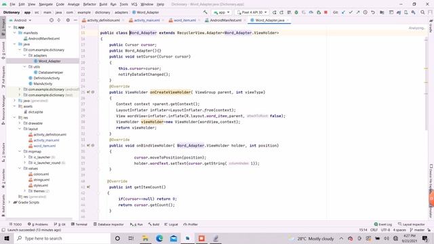Click the red Stop button in toolbar
This screenshot has height=244, width=434.
click(x=325, y=12)
